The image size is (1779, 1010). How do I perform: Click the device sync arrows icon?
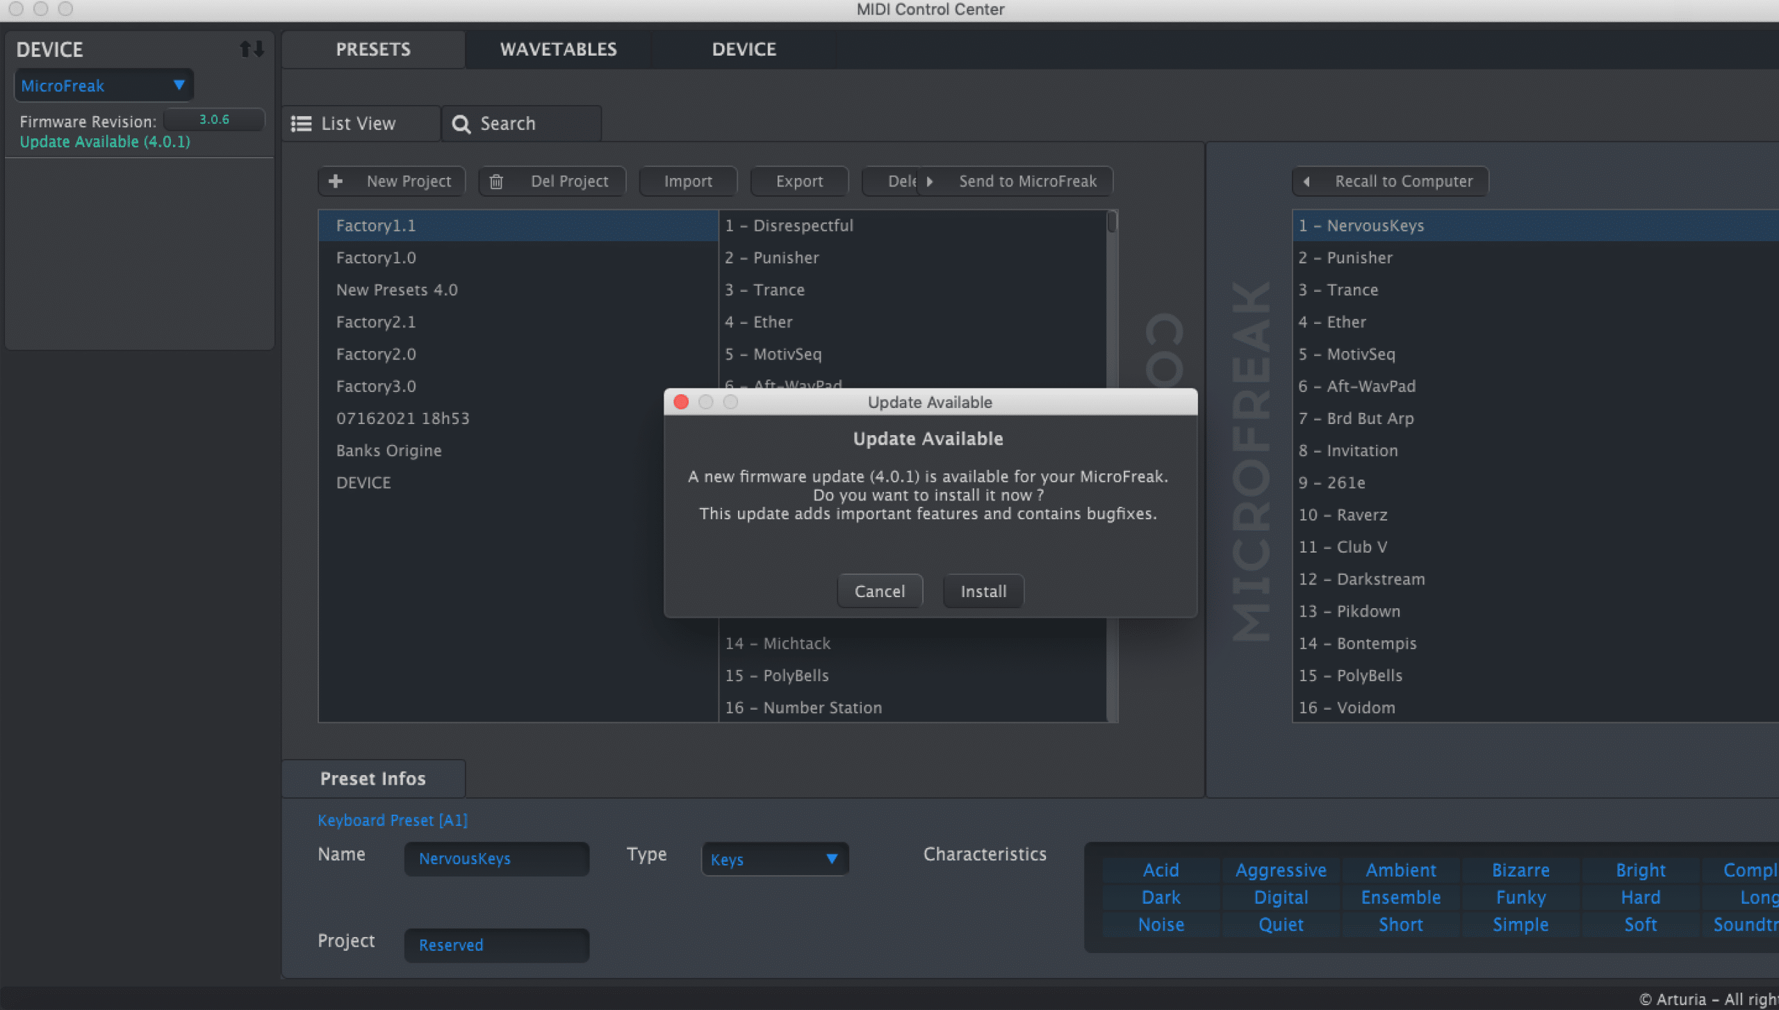click(252, 49)
